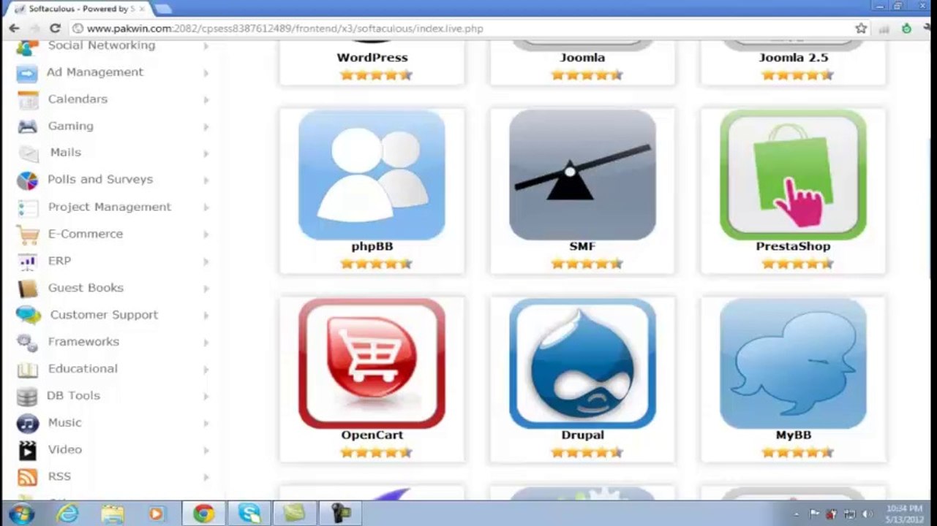Image resolution: width=937 pixels, height=526 pixels.
Task: Open the SMF app icon
Action: tap(582, 175)
